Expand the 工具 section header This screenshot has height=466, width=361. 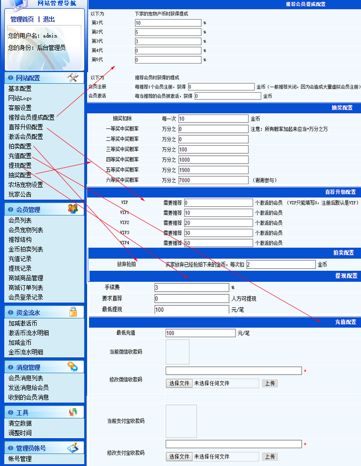44,413
